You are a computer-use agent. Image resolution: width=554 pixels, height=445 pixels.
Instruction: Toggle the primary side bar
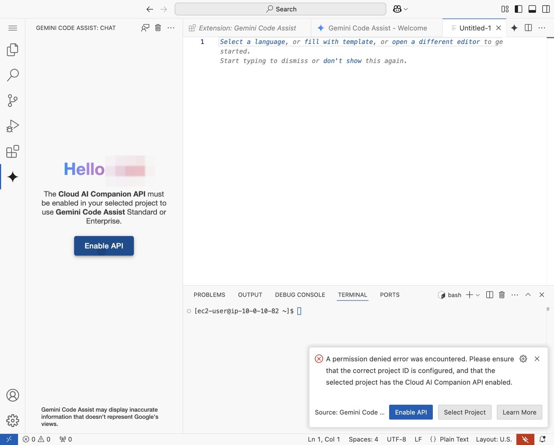[518, 9]
